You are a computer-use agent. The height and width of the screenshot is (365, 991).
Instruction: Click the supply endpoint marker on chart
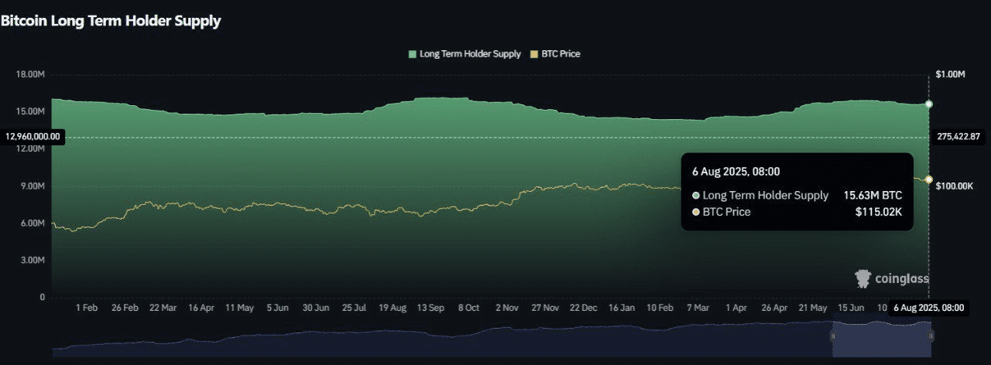pyautogui.click(x=929, y=104)
